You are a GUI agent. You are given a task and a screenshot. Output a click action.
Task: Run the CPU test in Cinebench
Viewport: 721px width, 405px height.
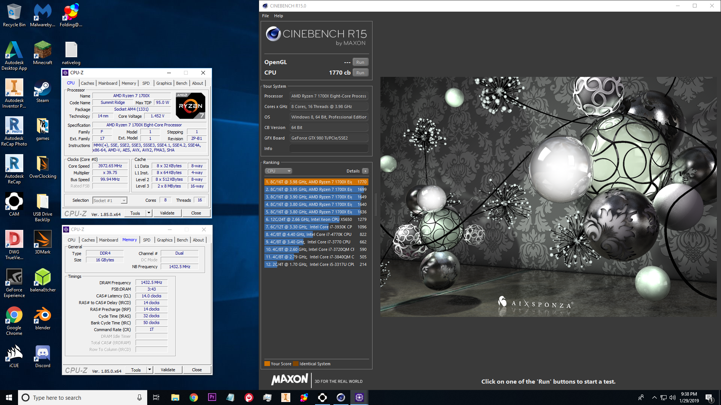[x=360, y=73]
